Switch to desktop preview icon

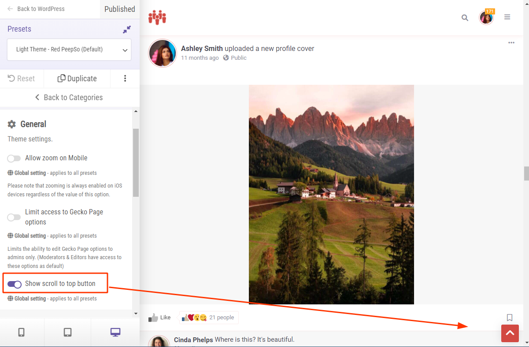click(115, 333)
